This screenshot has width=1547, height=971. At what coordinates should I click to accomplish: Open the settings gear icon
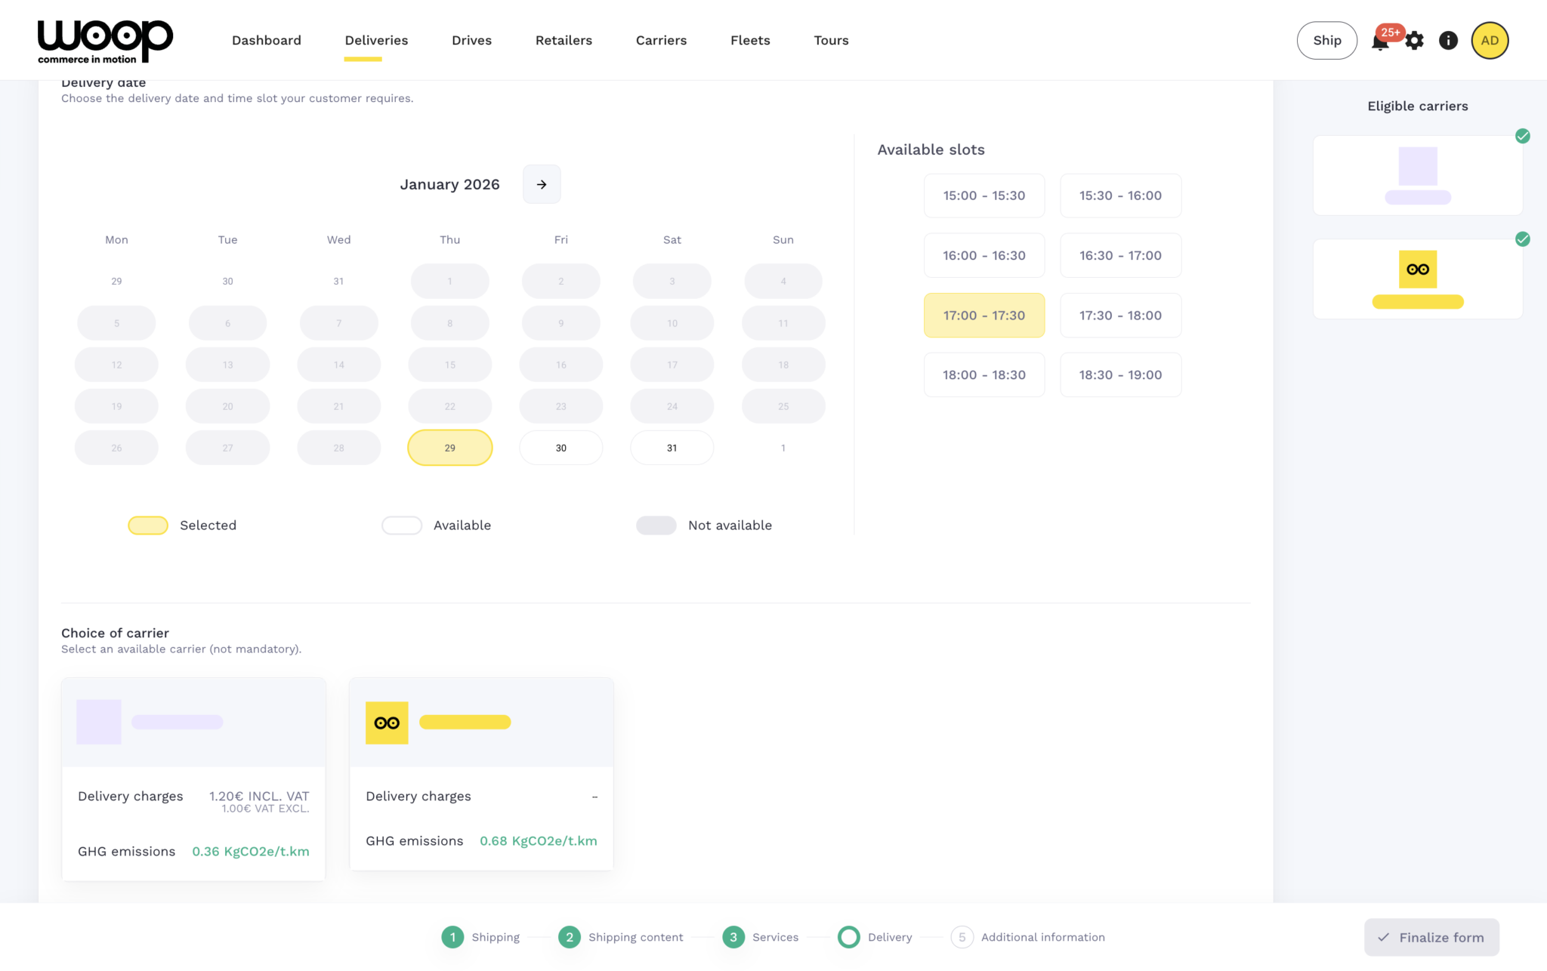coord(1414,41)
